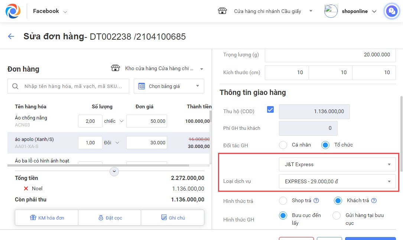Open the support chat bubble icon

(x=391, y=11)
